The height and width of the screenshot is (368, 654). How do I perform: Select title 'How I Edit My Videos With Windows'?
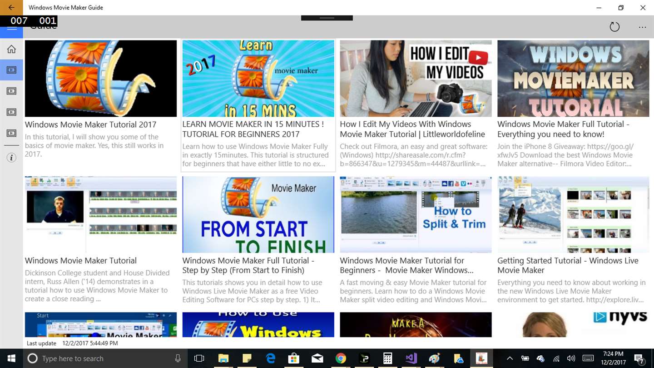click(x=406, y=124)
